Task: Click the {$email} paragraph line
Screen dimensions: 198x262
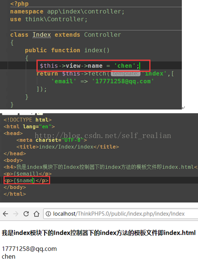Action: click(x=28, y=174)
